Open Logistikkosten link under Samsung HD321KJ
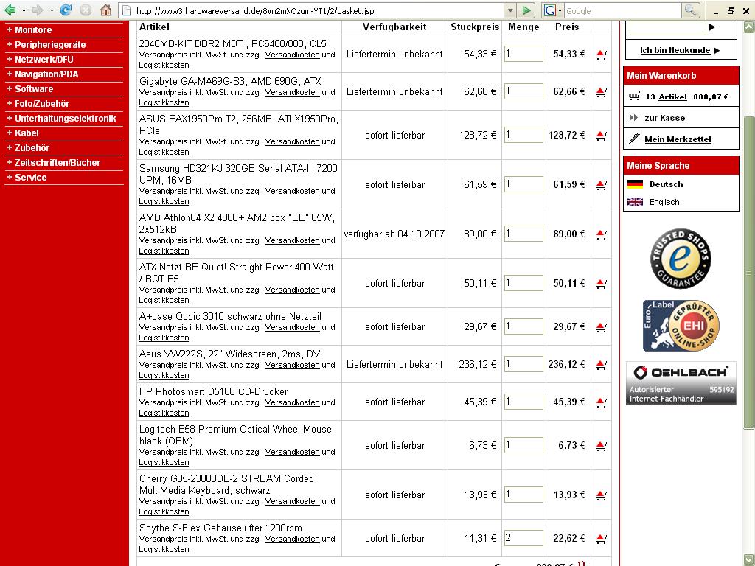This screenshot has width=755, height=566. 164,201
